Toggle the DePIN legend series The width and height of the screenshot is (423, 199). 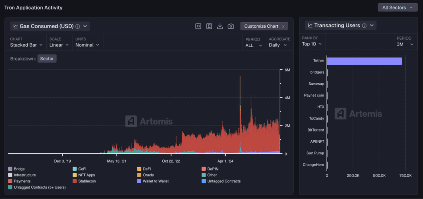pyautogui.click(x=209, y=169)
